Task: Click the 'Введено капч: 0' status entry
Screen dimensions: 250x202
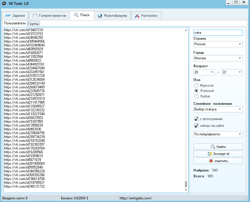Action: pos(15,198)
